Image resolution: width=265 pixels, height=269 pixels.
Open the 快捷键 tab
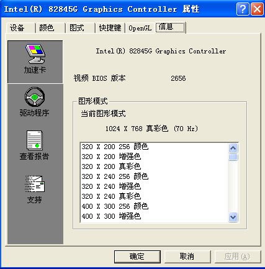click(x=110, y=28)
